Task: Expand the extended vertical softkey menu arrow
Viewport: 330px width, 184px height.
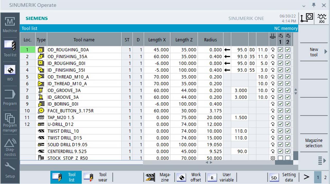Action: pyautogui.click(x=322, y=161)
